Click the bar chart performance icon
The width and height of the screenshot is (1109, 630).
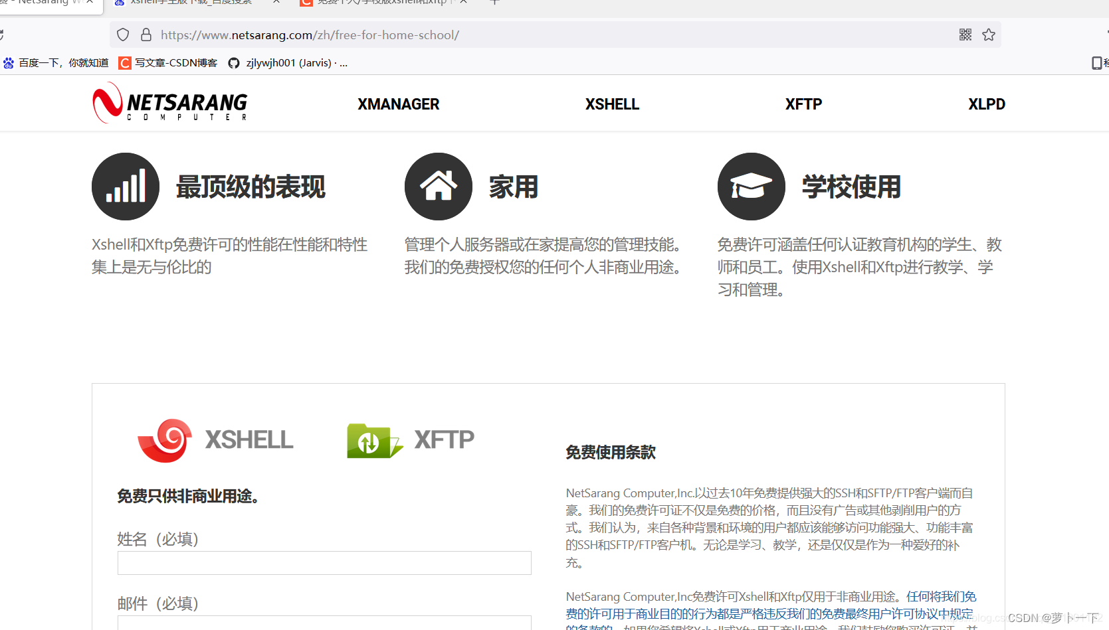126,187
